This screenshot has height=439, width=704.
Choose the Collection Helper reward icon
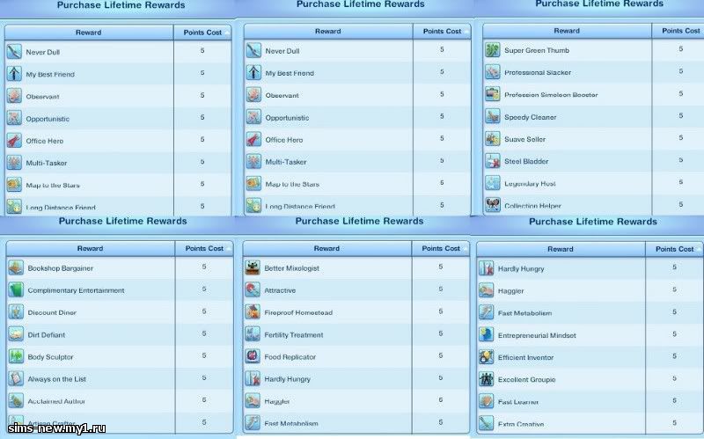tap(493, 205)
